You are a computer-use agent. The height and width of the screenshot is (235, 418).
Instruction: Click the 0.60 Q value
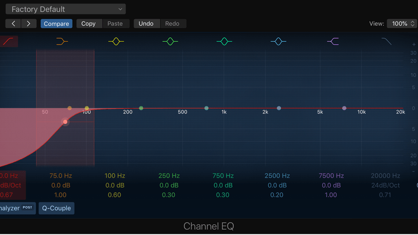[x=114, y=195]
